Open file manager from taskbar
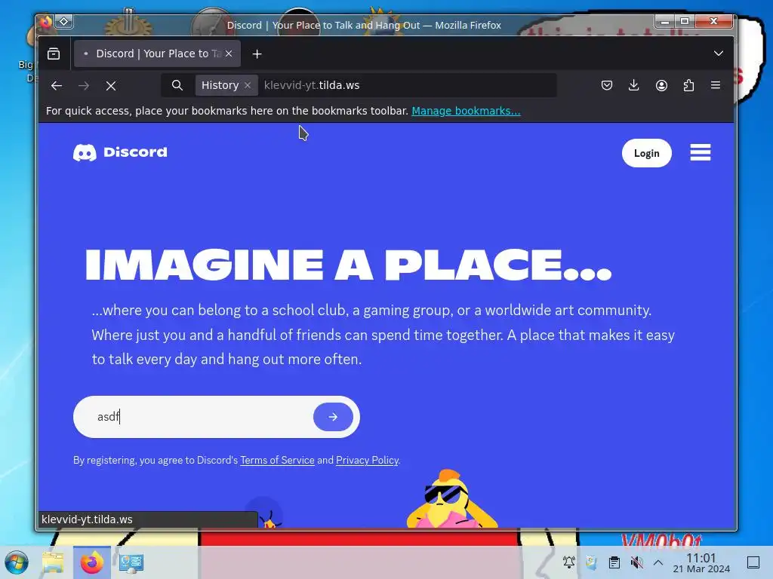Screen dimensions: 773x579 tap(53, 562)
